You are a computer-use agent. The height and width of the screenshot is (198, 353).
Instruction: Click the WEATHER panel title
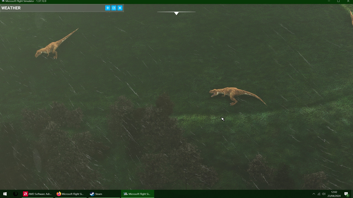11,8
